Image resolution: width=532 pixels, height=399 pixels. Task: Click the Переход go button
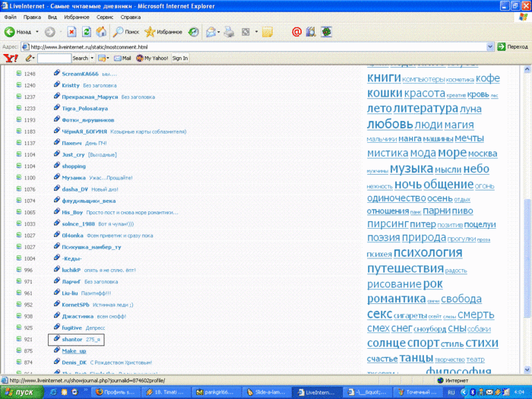pos(513,47)
